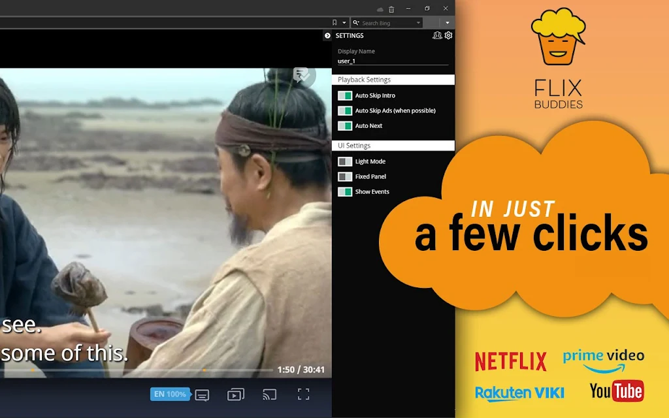Viewport: 669px width, 418px height.
Task: Click the Flix Buddies popcorn logo
Action: (x=558, y=37)
